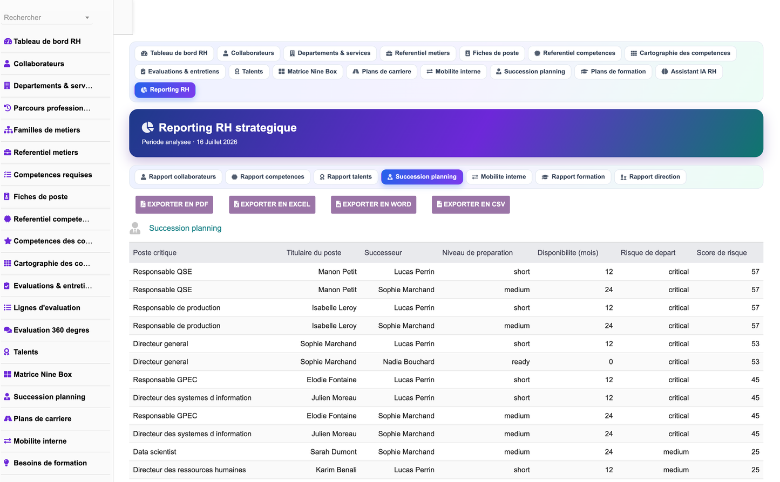Open Cartographie des competences top tab

click(x=680, y=53)
